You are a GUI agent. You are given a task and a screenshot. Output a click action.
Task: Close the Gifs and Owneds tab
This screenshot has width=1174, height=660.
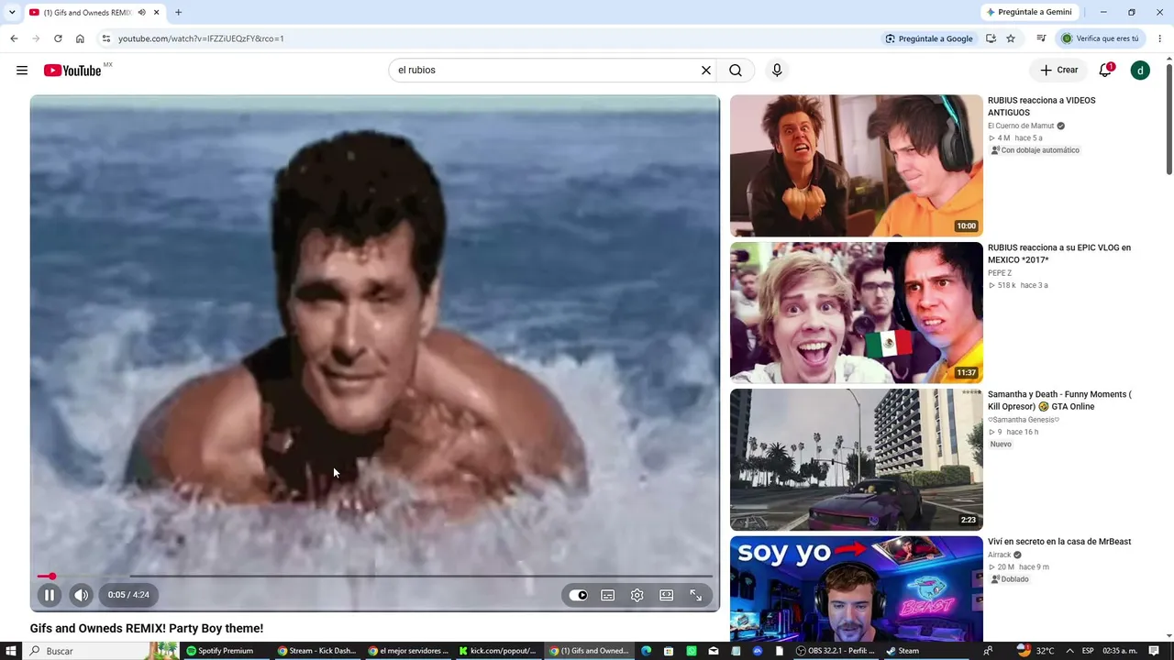[x=156, y=13]
